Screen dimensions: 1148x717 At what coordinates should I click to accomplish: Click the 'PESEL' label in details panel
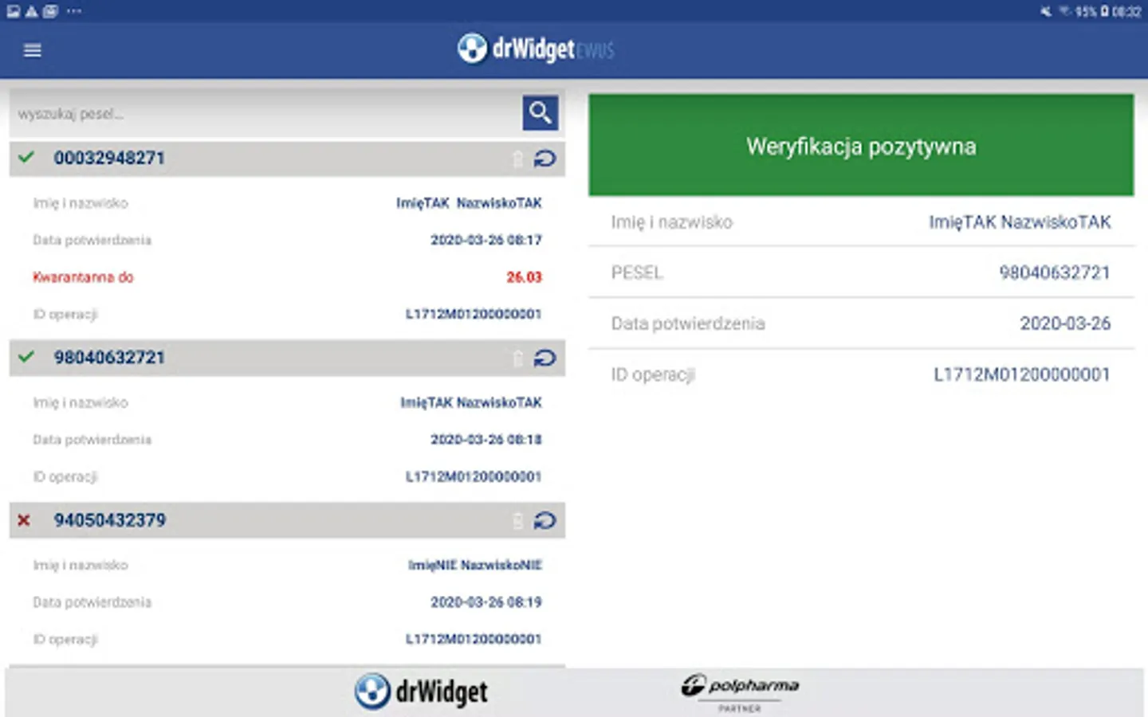pos(637,273)
